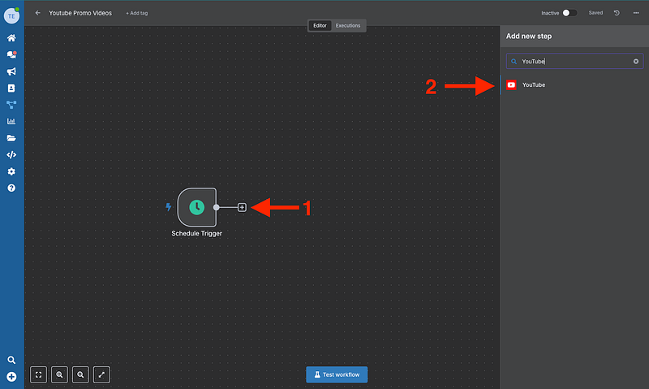The width and height of the screenshot is (649, 389).
Task: Open the megaphone icon in sidebar
Action: [11, 71]
